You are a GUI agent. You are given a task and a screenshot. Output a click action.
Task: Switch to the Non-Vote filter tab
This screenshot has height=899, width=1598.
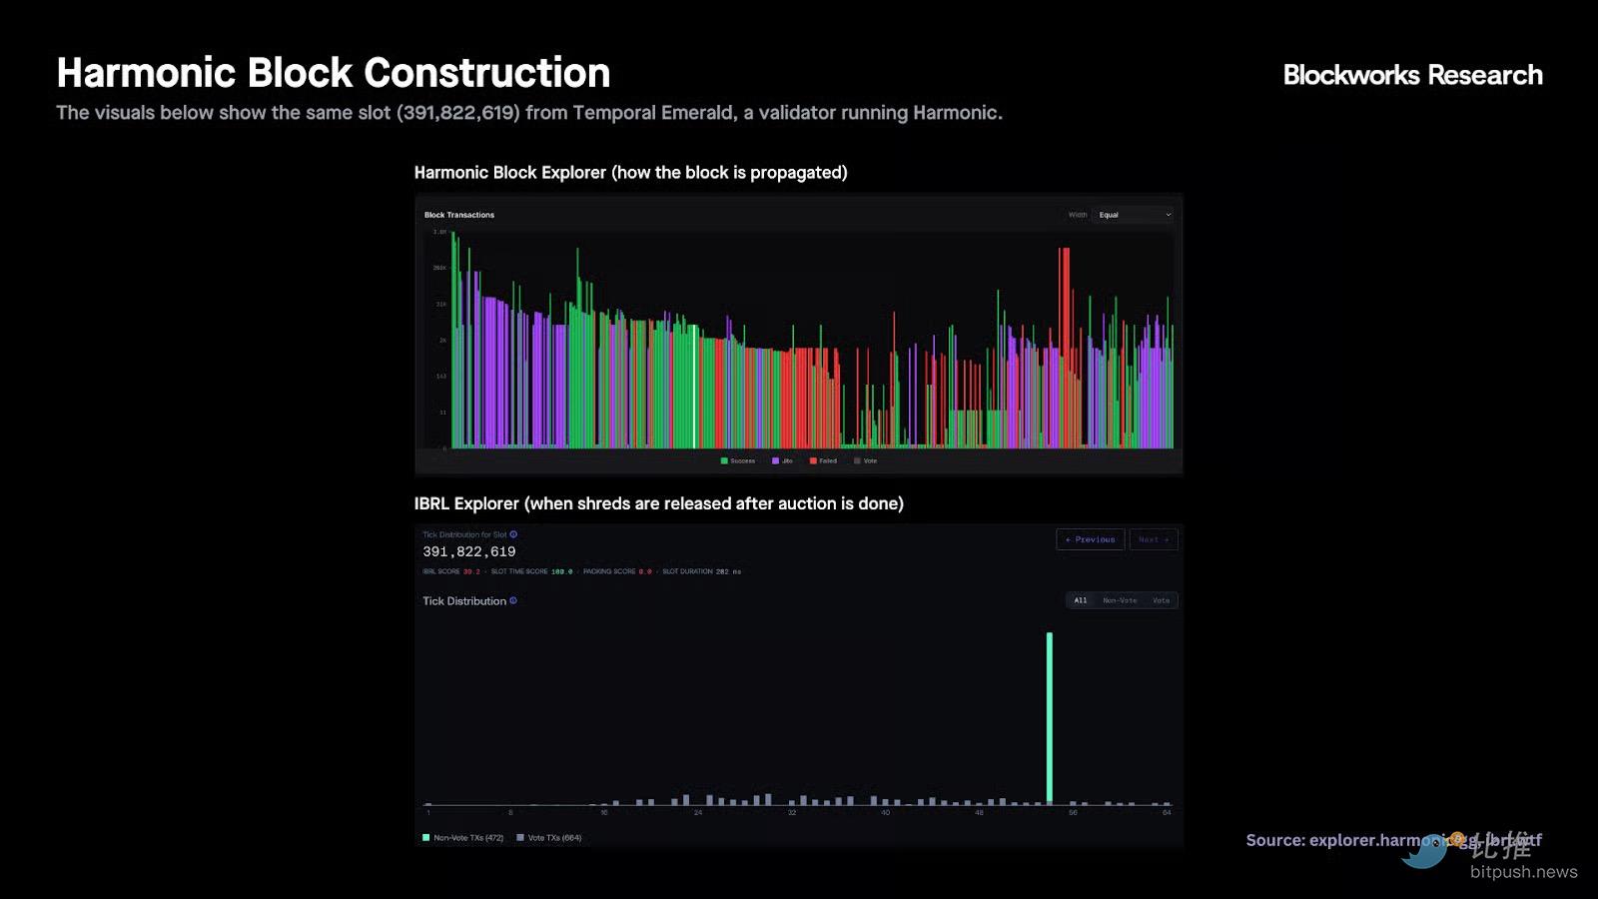tap(1119, 600)
